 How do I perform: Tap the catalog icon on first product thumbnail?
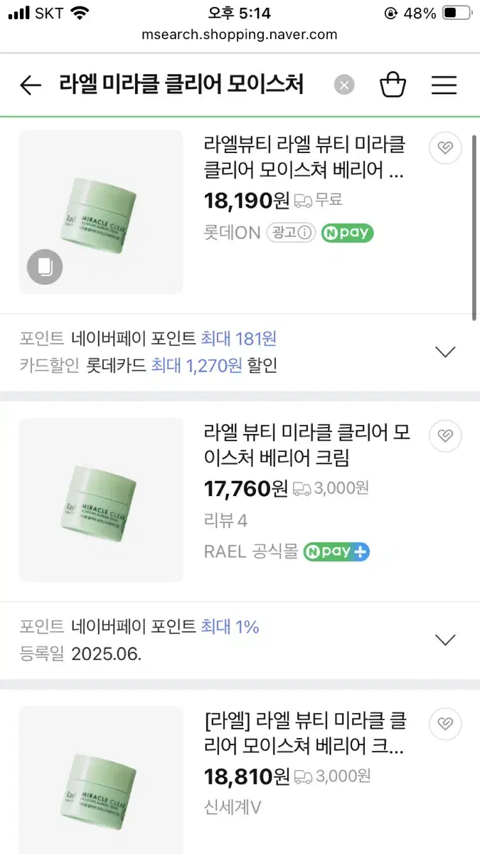click(44, 267)
